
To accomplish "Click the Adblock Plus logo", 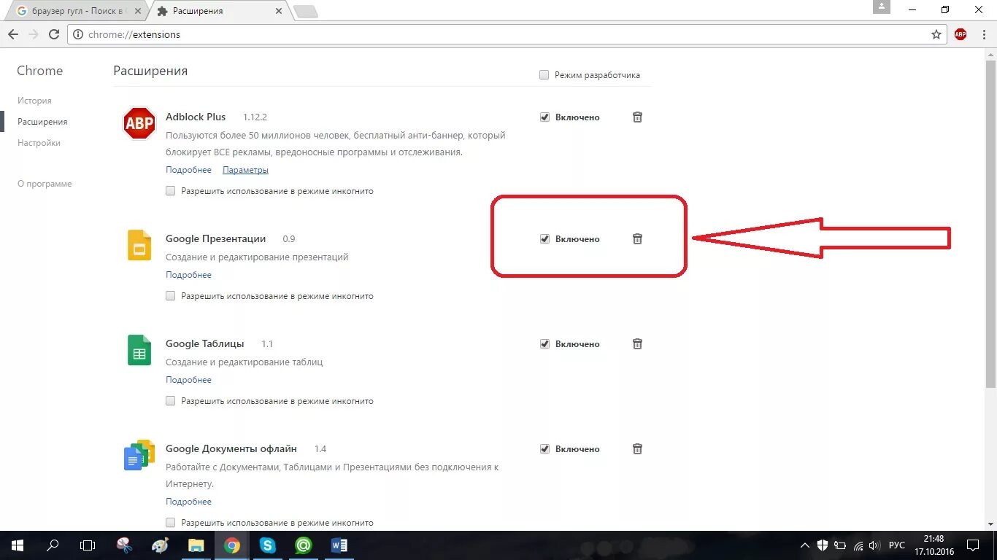I will pos(139,123).
